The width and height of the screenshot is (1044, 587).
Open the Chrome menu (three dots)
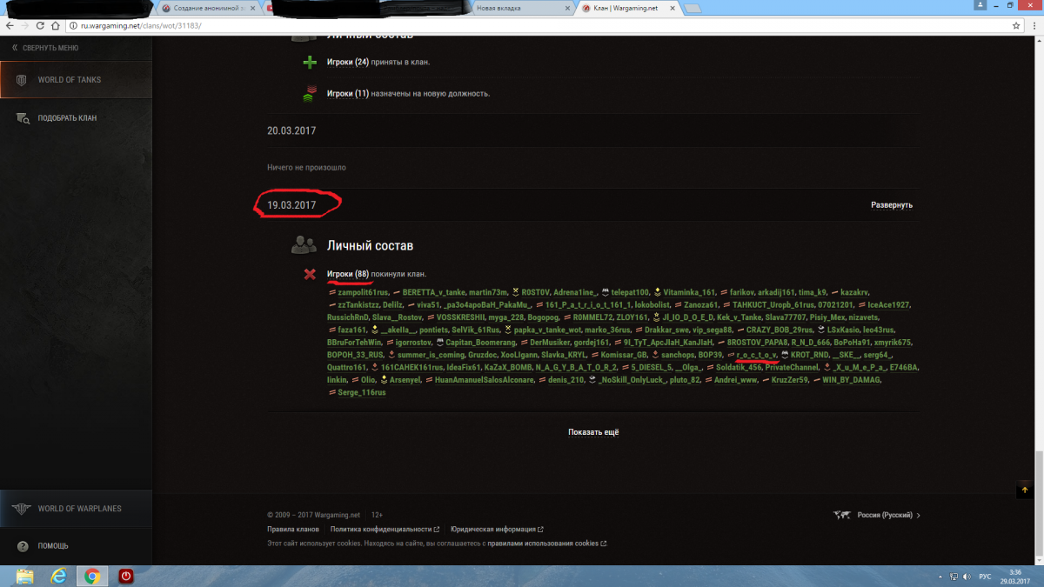[1033, 26]
